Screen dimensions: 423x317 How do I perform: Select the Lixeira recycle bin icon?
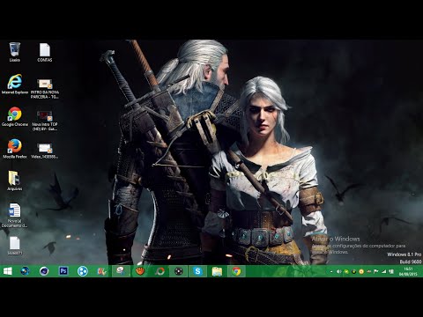[14, 52]
